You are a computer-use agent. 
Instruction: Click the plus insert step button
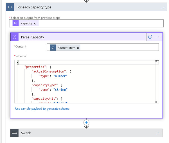[x=86, y=122]
